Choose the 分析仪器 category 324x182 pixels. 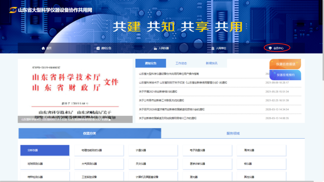point(45,150)
